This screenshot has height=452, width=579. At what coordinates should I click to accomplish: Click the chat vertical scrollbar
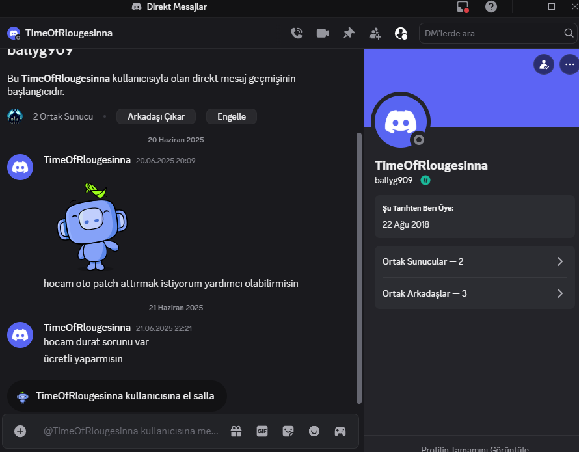click(x=358, y=268)
